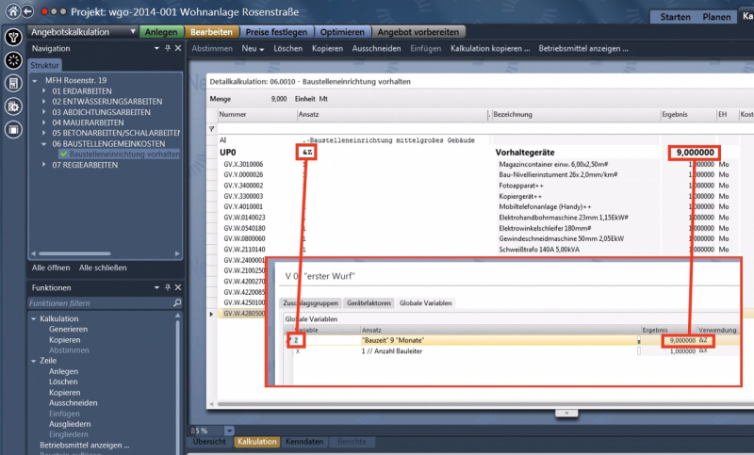Open the Starten tab
This screenshot has height=455, width=754.
tap(675, 17)
